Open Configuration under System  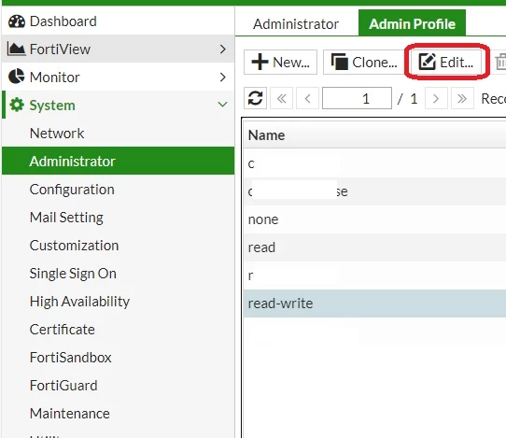coord(118,190)
